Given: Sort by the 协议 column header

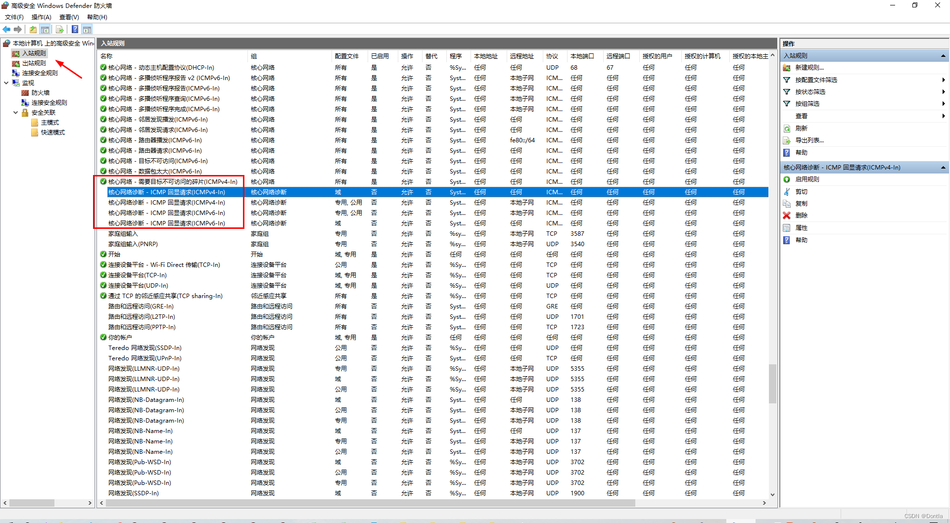Looking at the screenshot, I should coord(555,56).
